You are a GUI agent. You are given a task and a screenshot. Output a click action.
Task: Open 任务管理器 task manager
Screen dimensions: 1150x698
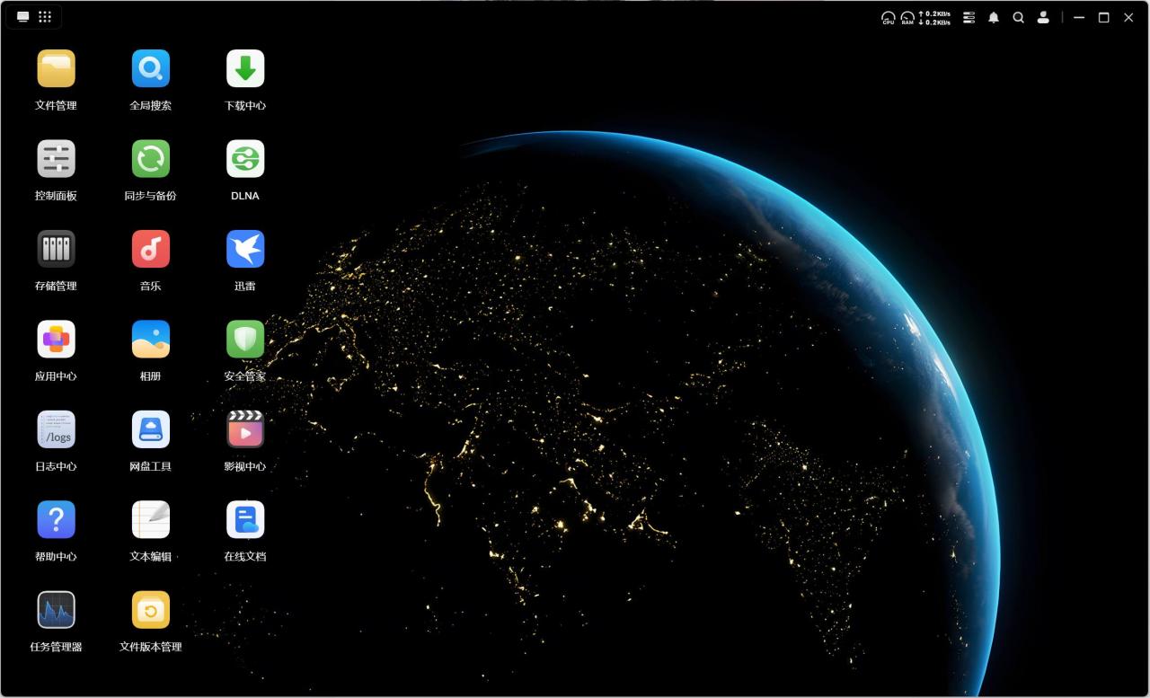tap(56, 610)
